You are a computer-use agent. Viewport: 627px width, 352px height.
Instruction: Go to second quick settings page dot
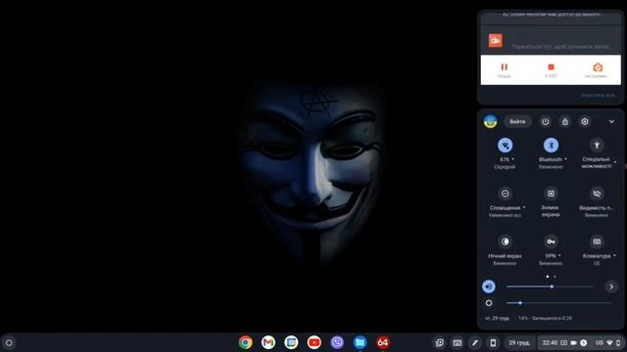(555, 277)
